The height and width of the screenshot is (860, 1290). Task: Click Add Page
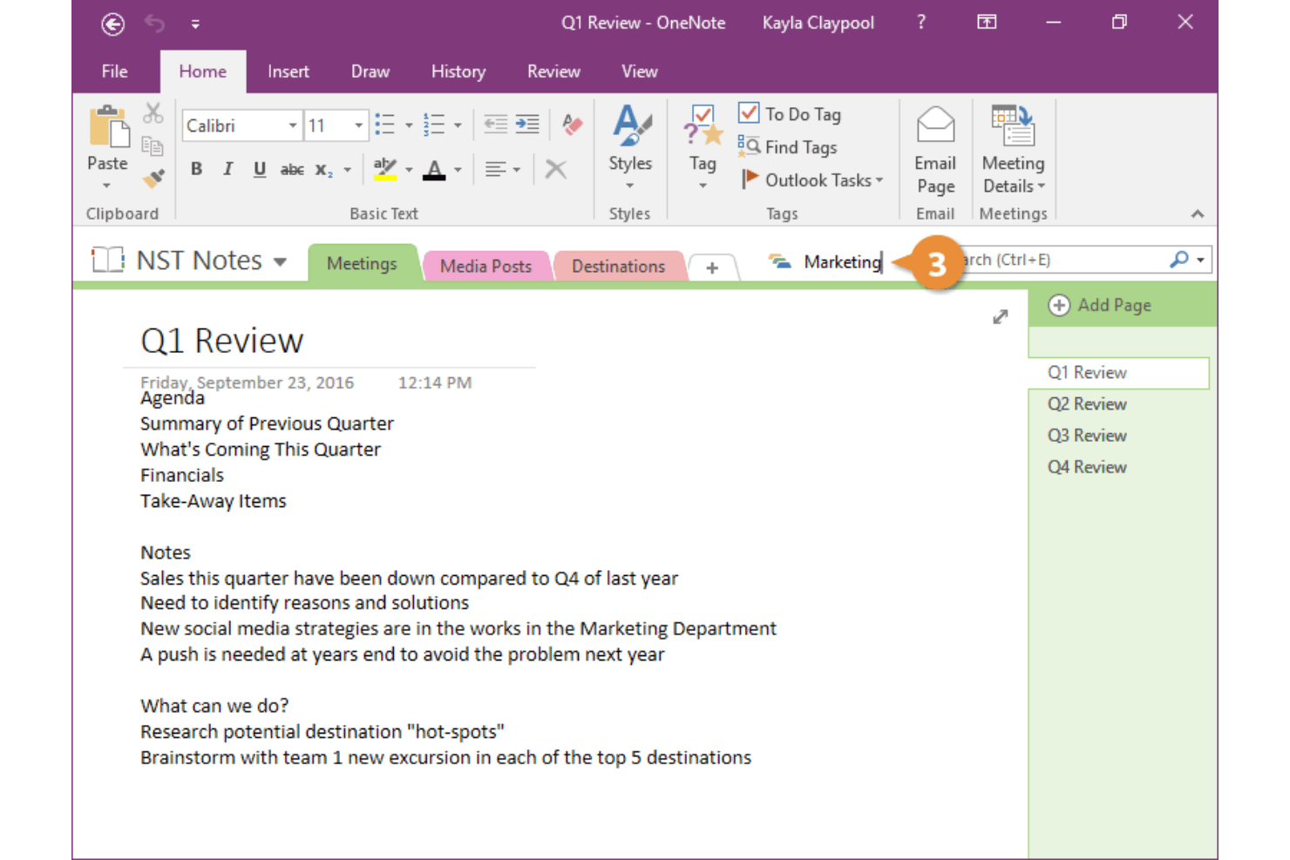click(1101, 305)
